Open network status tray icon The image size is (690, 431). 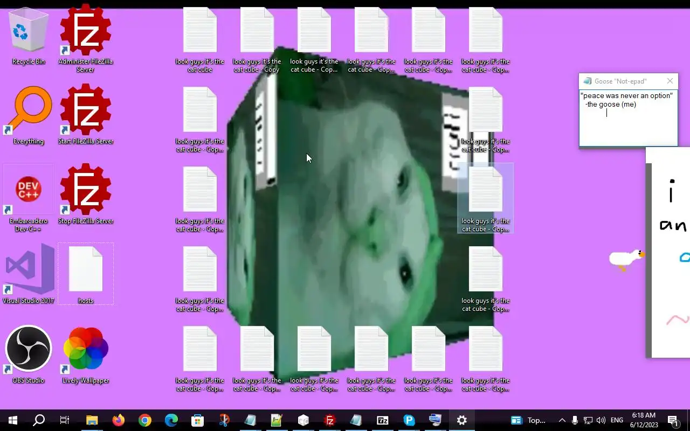pos(588,420)
